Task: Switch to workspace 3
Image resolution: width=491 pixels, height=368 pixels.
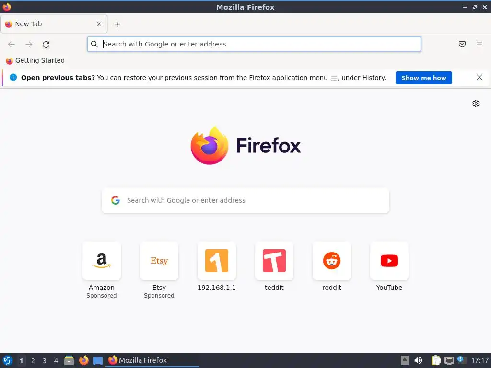Action: 45,361
